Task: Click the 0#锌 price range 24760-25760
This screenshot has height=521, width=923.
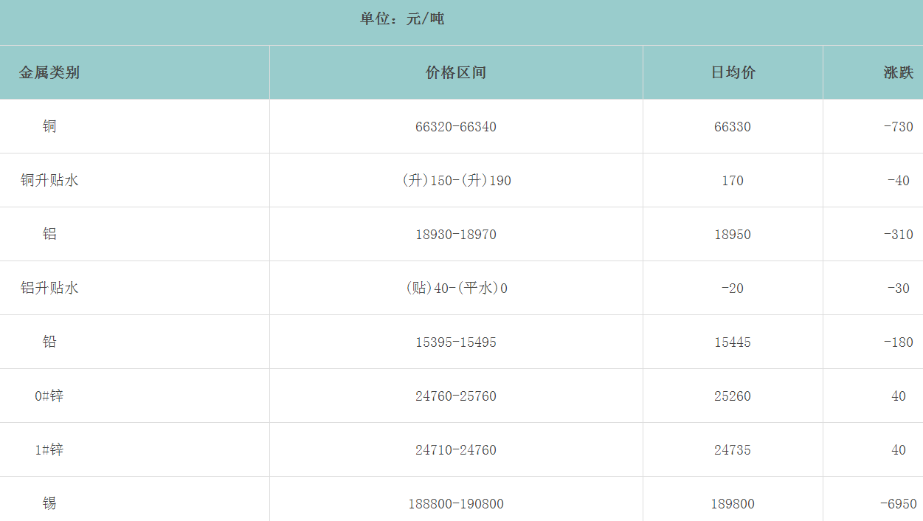Action: click(456, 396)
